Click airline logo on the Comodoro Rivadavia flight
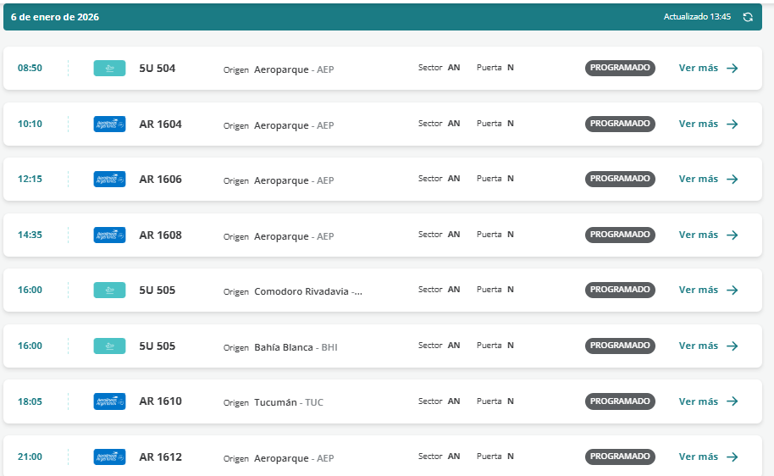Image resolution: width=774 pixels, height=476 pixels. [x=109, y=291]
